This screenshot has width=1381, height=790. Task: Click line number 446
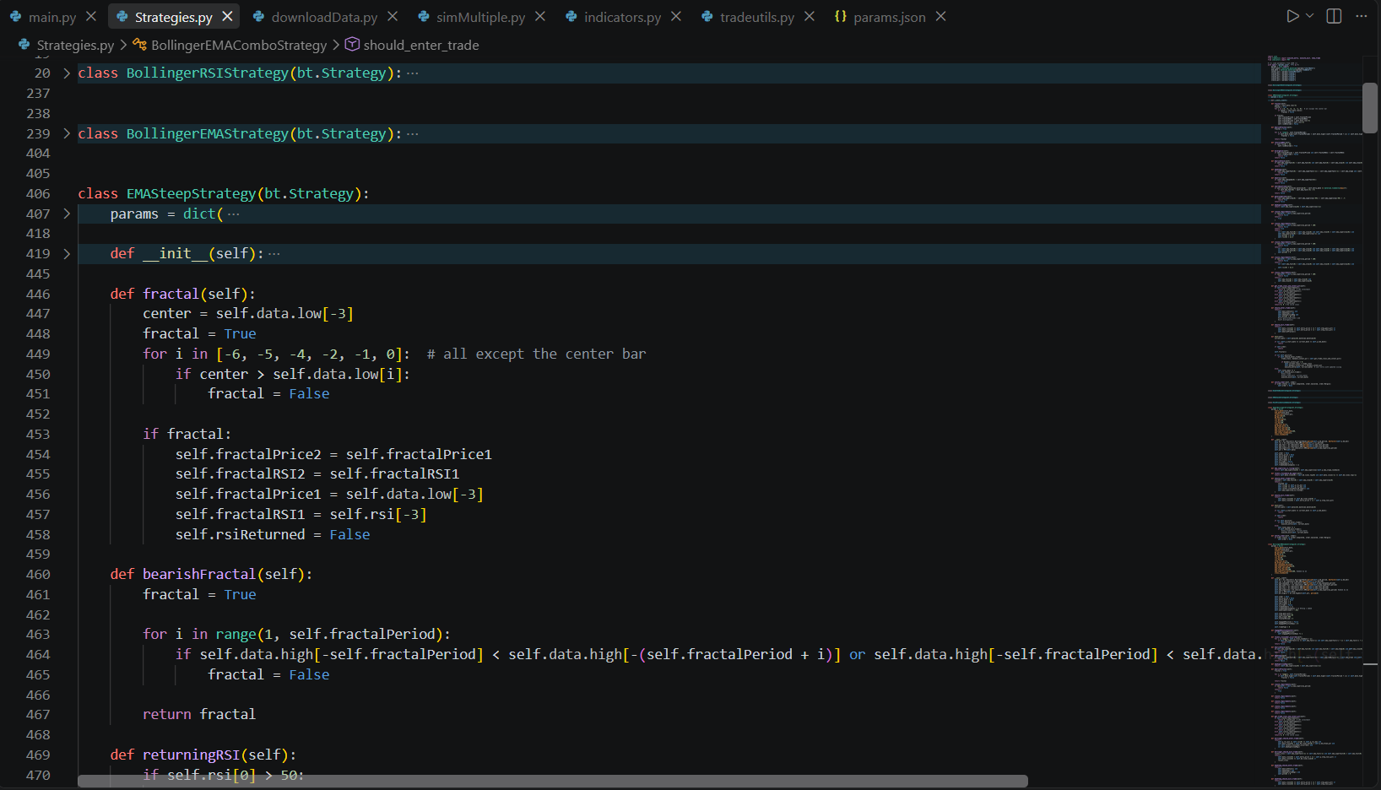[x=38, y=294]
